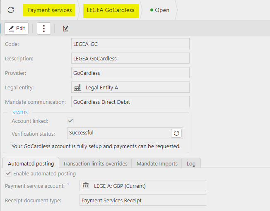Open the Provider field showing GoCardless
The image size is (270, 211).
click(130, 73)
